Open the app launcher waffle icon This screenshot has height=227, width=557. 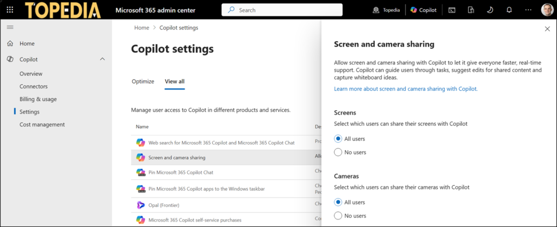10,10
